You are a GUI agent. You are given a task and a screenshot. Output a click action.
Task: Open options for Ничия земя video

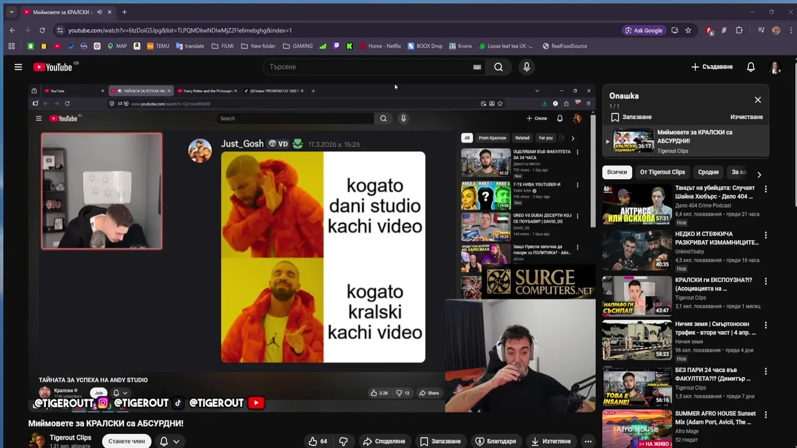pos(766,325)
